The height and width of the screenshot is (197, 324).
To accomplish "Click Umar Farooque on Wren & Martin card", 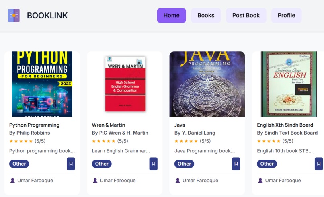I will click(118, 181).
